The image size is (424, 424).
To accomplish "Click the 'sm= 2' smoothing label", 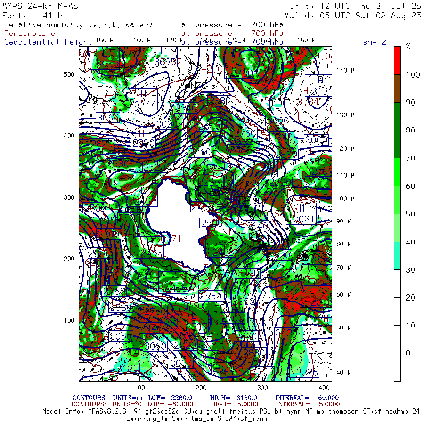I will pos(375,42).
